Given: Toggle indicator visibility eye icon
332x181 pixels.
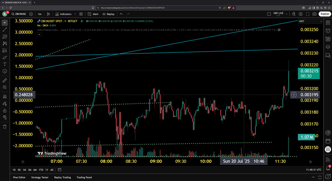Looking at the screenshot, I should tap(279, 29).
